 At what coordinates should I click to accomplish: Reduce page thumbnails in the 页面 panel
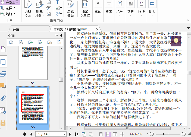coord(21,42)
